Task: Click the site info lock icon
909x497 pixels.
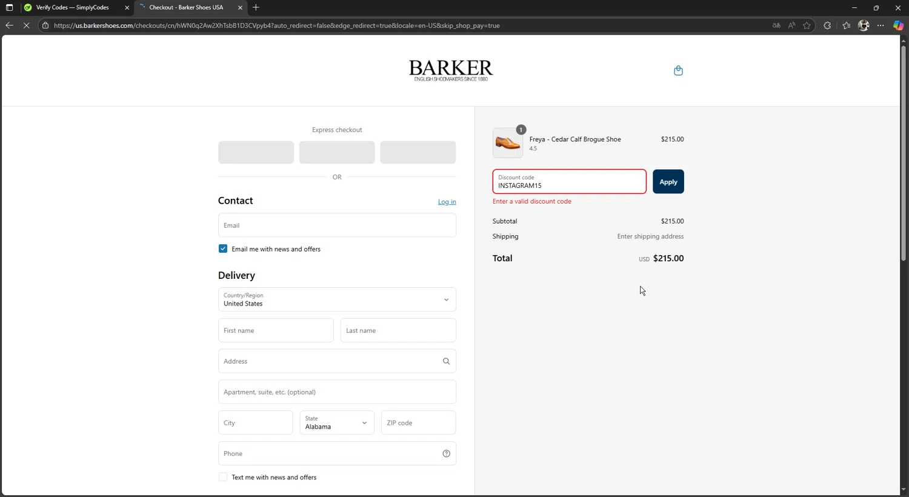Action: click(45, 25)
